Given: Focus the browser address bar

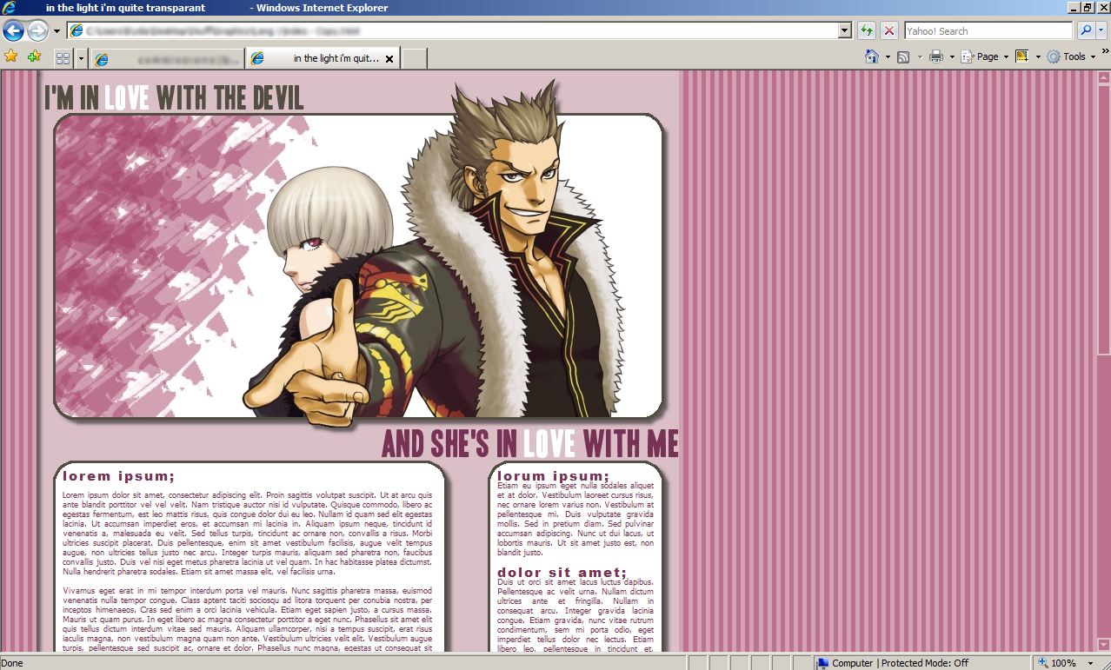Looking at the screenshot, I should 459,30.
